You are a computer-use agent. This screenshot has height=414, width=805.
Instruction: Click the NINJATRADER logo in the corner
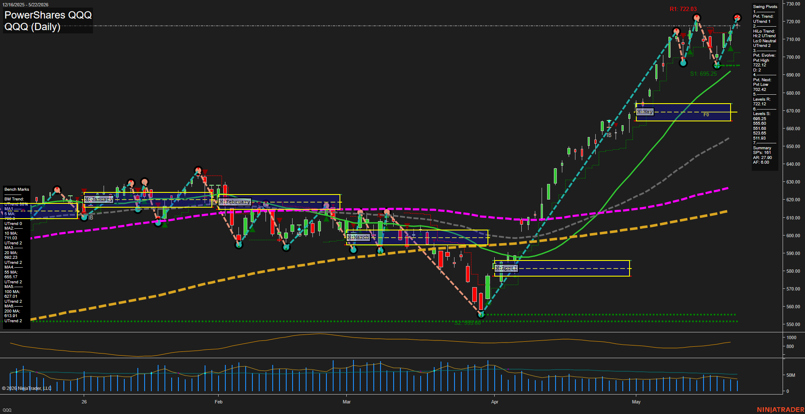(x=780, y=410)
